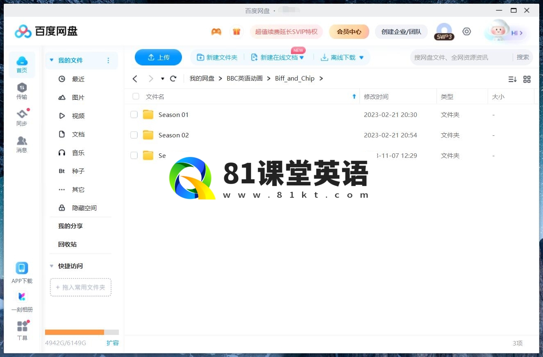Screen dimensions: 543x357
Task: Go to 首页 home in sidebar
Action: tap(22, 65)
